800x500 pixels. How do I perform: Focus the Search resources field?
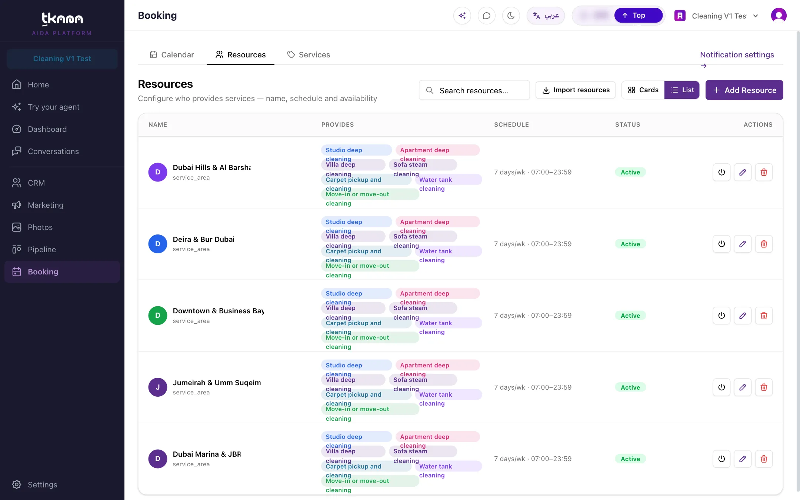474,90
